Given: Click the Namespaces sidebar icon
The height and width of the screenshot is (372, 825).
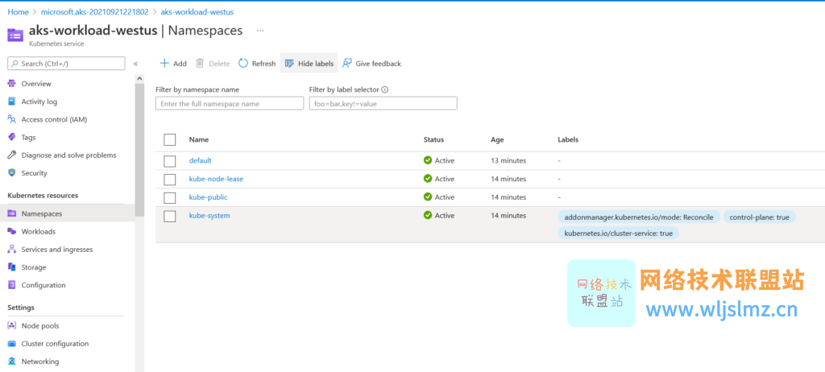Looking at the screenshot, I should (11, 213).
